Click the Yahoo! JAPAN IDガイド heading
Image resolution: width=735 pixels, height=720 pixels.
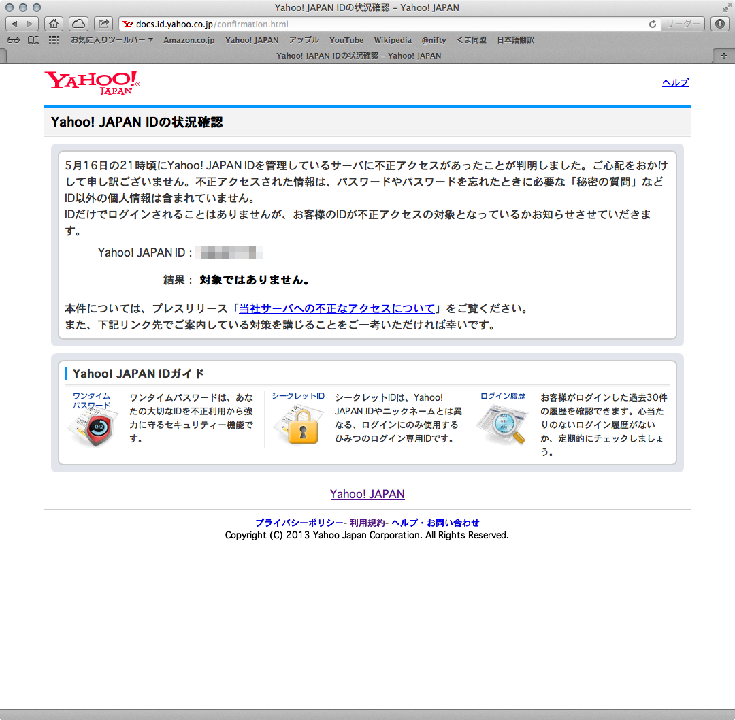[138, 374]
